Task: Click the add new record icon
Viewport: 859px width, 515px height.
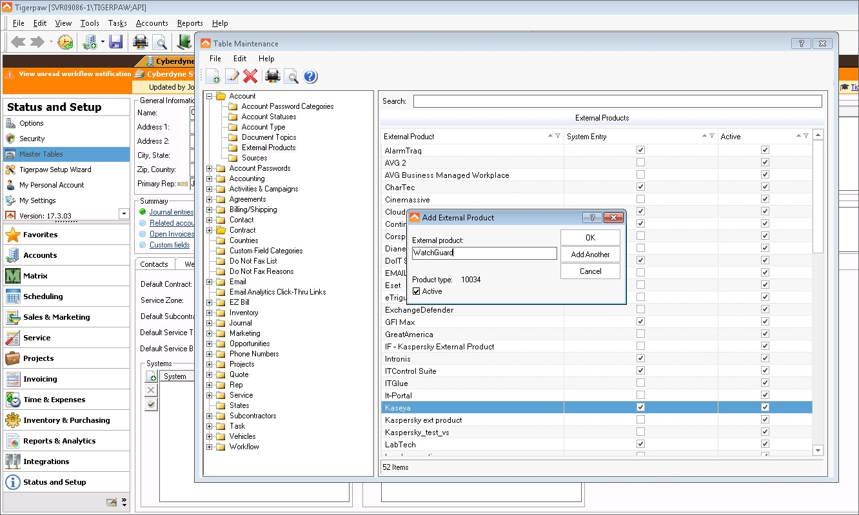Action: coord(213,76)
